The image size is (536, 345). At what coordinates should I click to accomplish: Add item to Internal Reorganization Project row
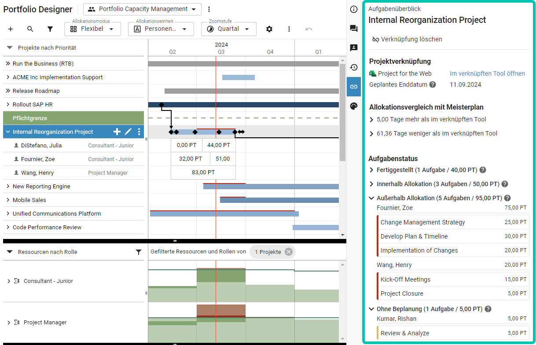pos(117,132)
